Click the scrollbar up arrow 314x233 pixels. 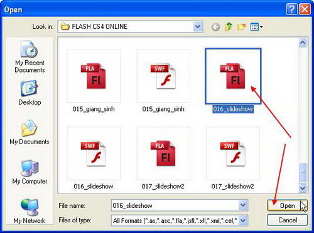click(303, 43)
